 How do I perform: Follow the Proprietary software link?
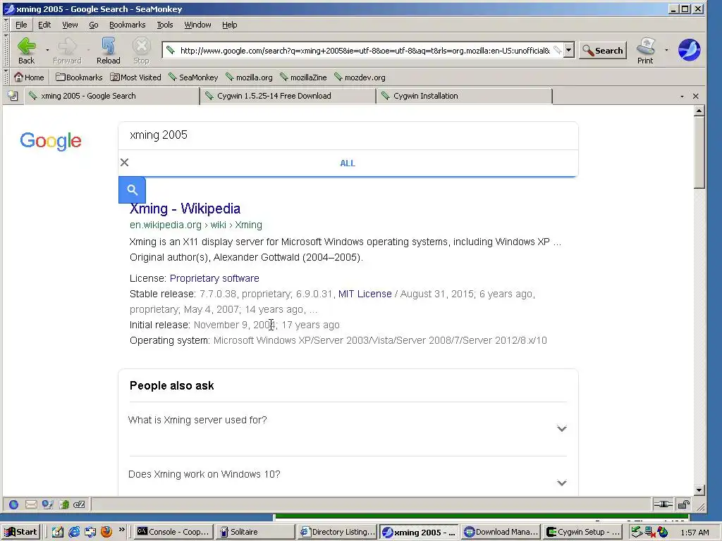tap(214, 278)
